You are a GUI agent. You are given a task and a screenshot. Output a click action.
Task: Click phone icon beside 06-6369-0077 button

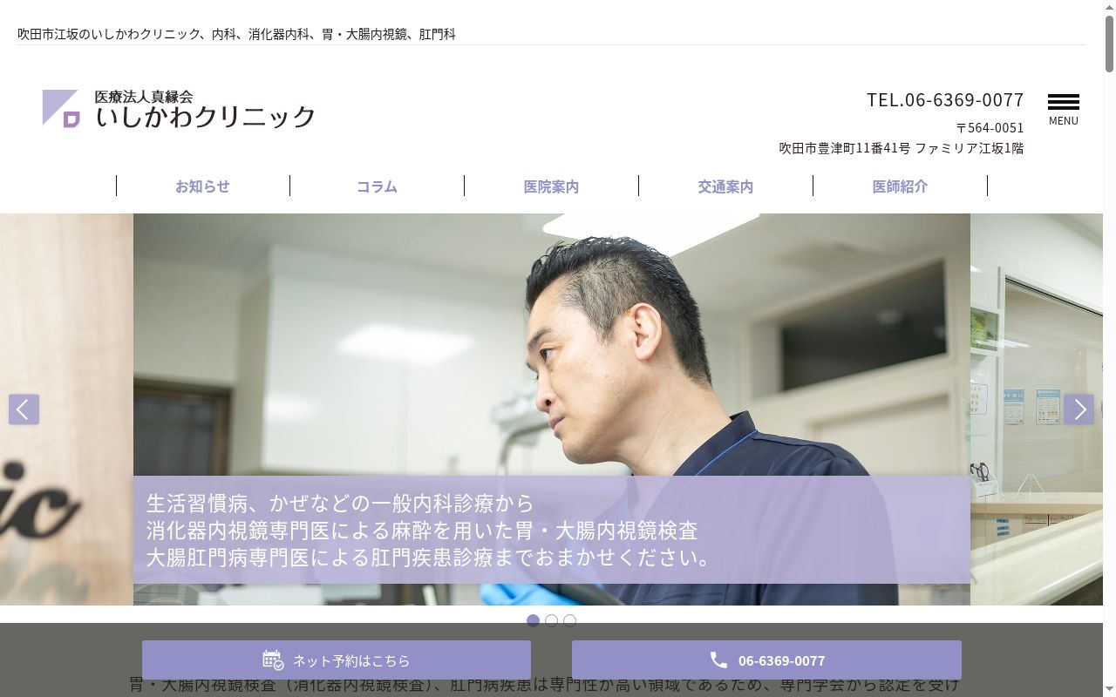(x=718, y=660)
